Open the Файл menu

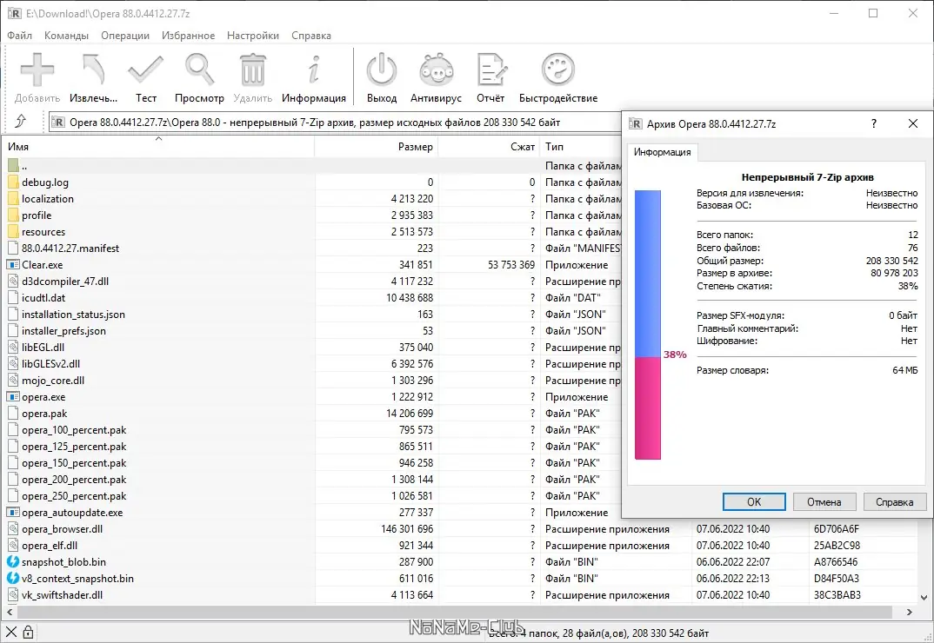coord(20,35)
